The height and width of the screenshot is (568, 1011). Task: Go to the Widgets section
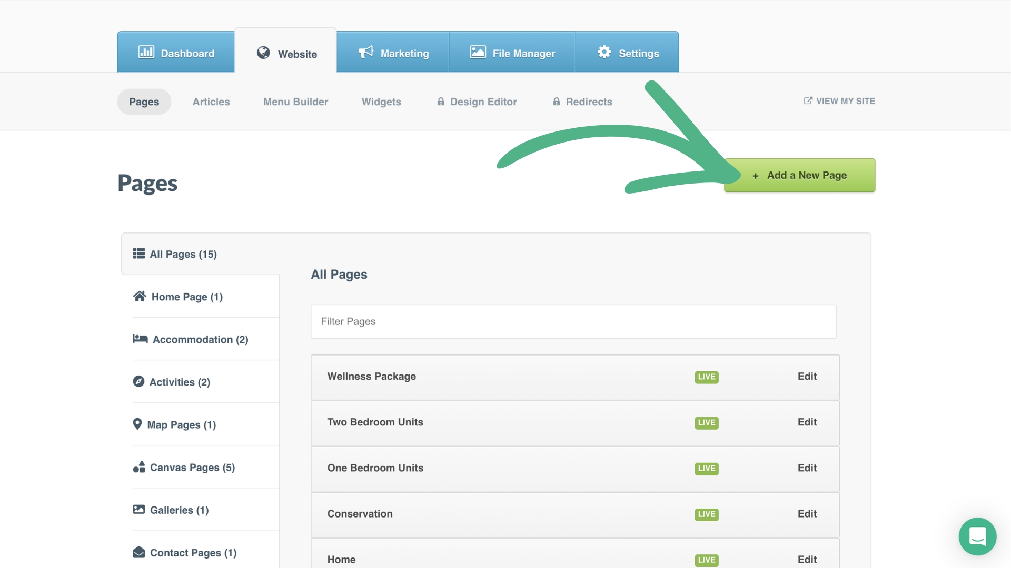(x=381, y=102)
